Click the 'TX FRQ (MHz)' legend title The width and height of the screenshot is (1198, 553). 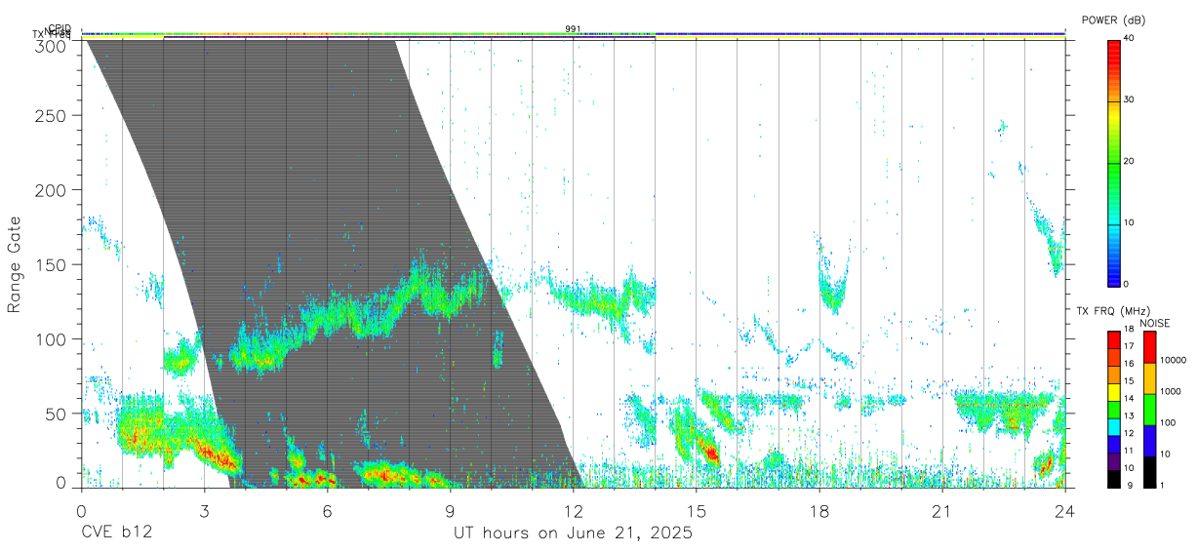pyautogui.click(x=1113, y=311)
